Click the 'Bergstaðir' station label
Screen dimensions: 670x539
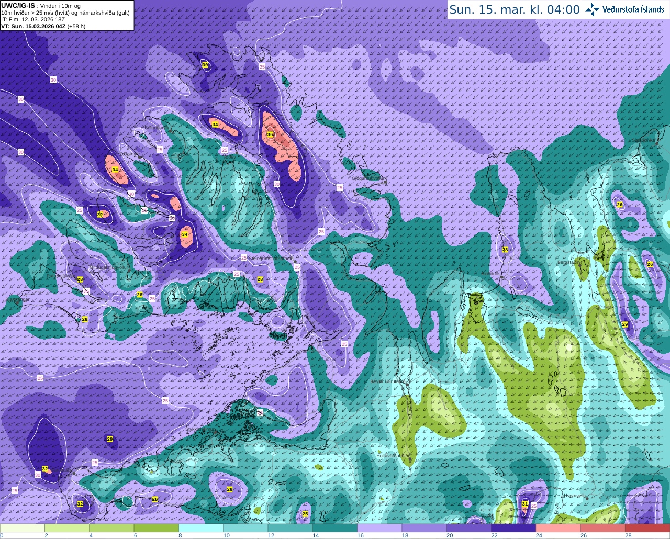[567, 262]
